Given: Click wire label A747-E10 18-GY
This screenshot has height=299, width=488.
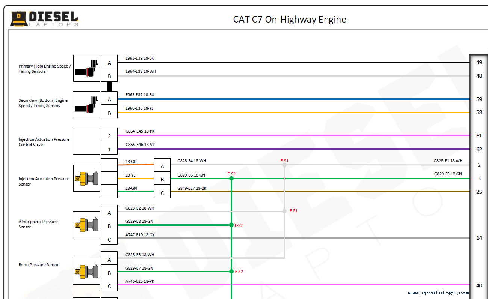Looking at the screenshot, I should coord(140,234).
